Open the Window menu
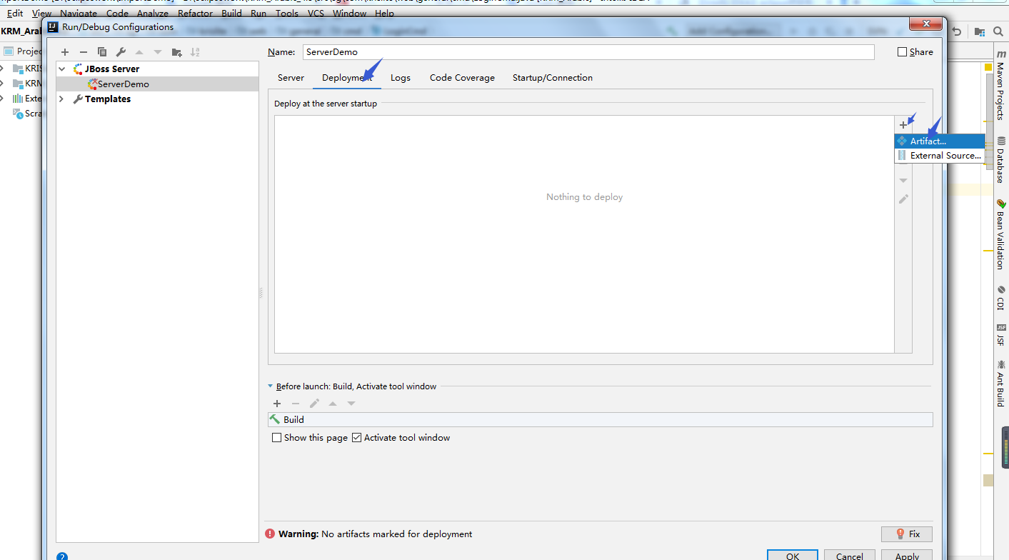The width and height of the screenshot is (1009, 560). click(350, 14)
